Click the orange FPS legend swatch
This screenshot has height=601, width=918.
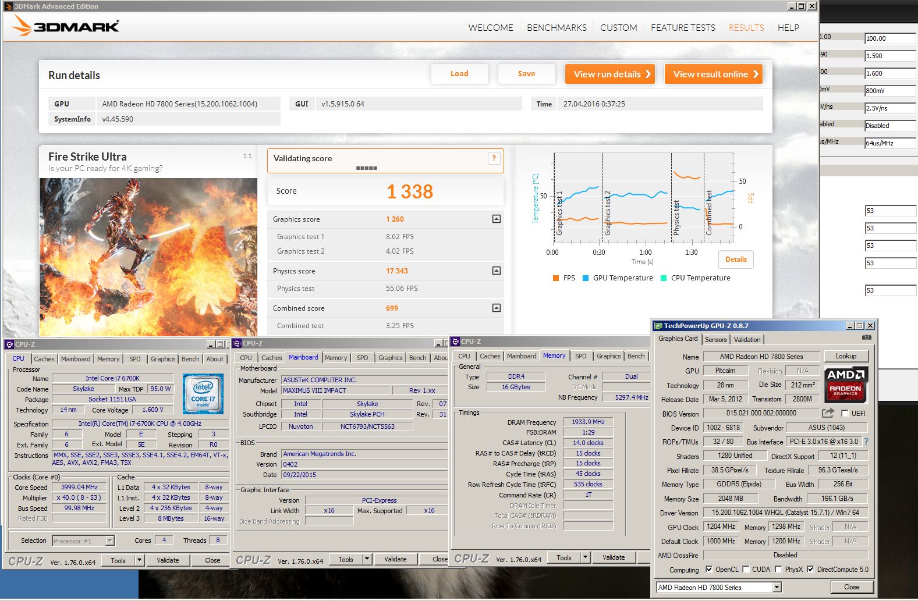tap(556, 278)
